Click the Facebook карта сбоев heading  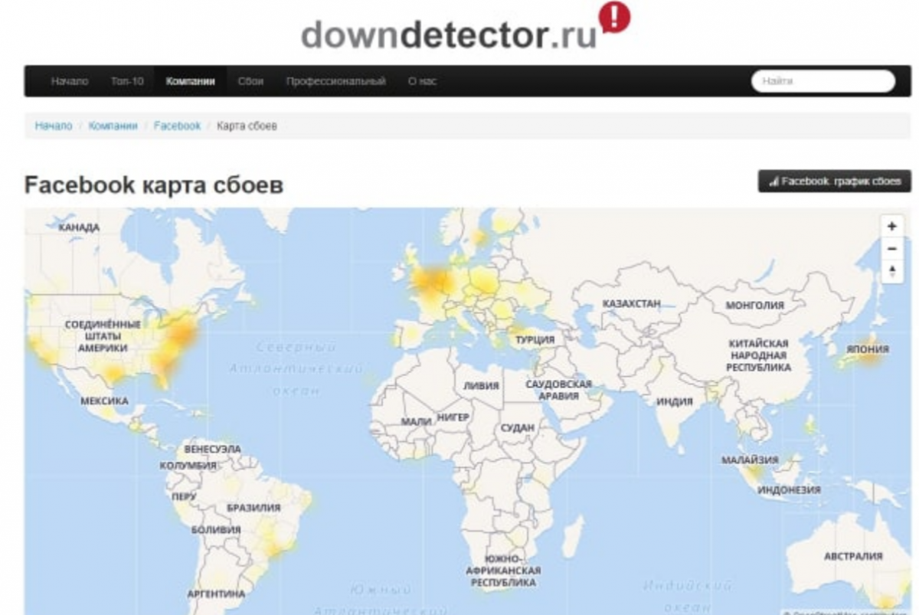pyautogui.click(x=154, y=185)
